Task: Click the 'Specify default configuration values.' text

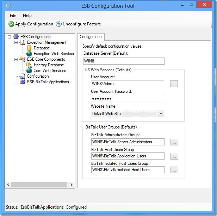Action: [112, 46]
